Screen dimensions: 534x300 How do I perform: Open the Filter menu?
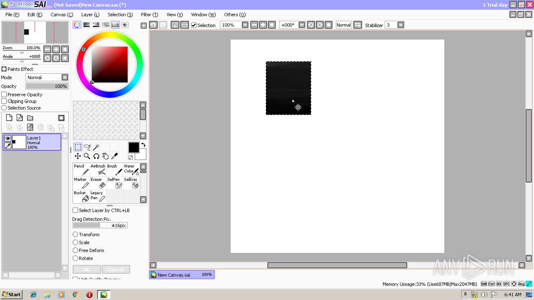[x=149, y=15]
